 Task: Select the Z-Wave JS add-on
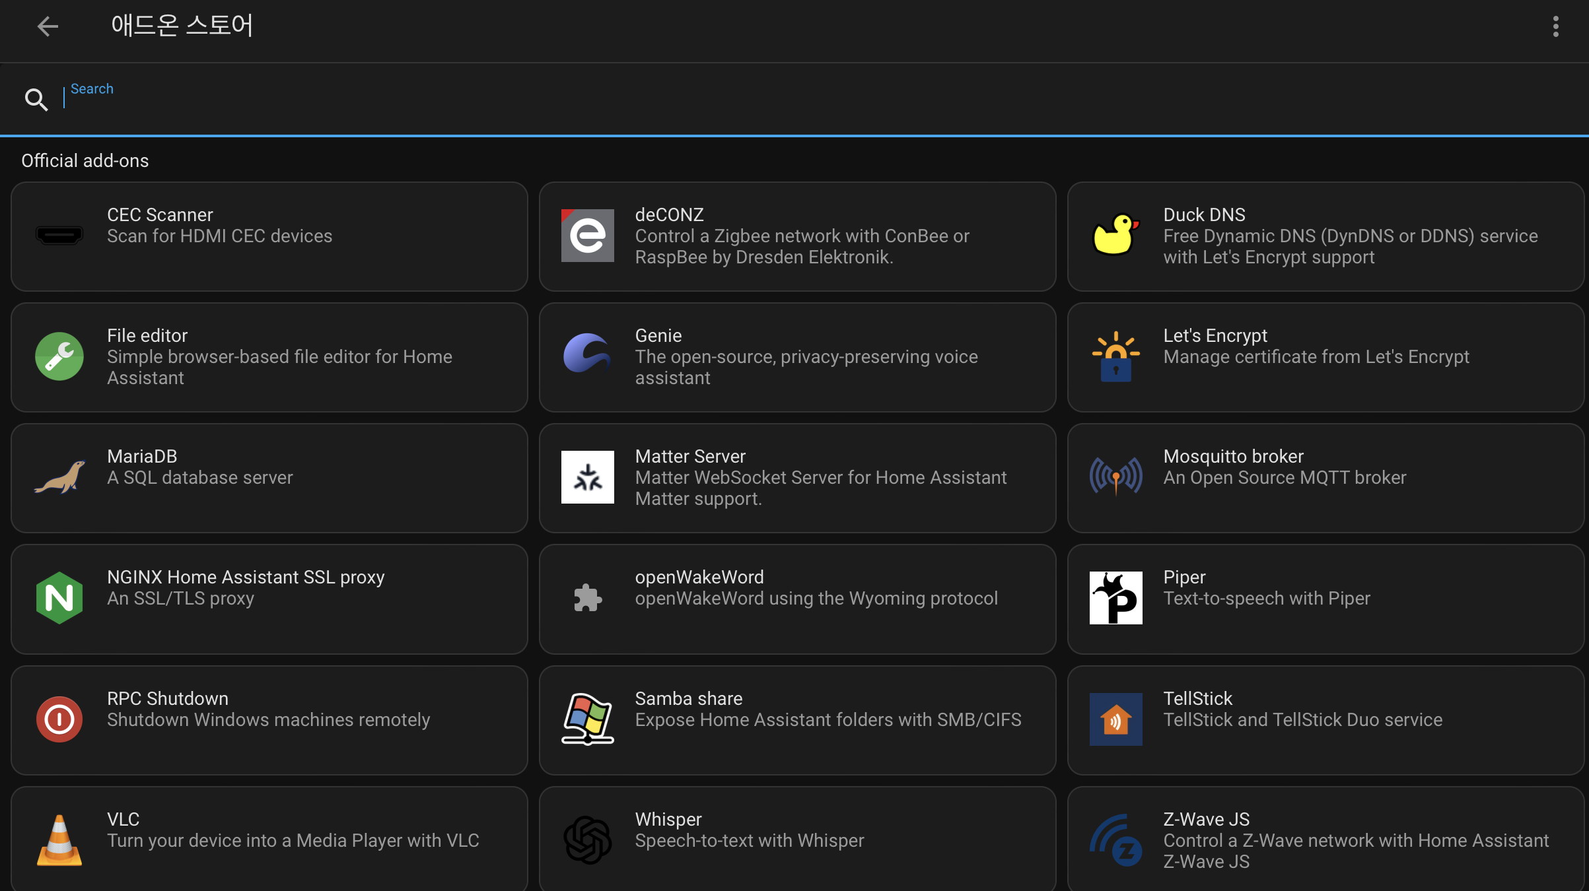pyautogui.click(x=1325, y=838)
